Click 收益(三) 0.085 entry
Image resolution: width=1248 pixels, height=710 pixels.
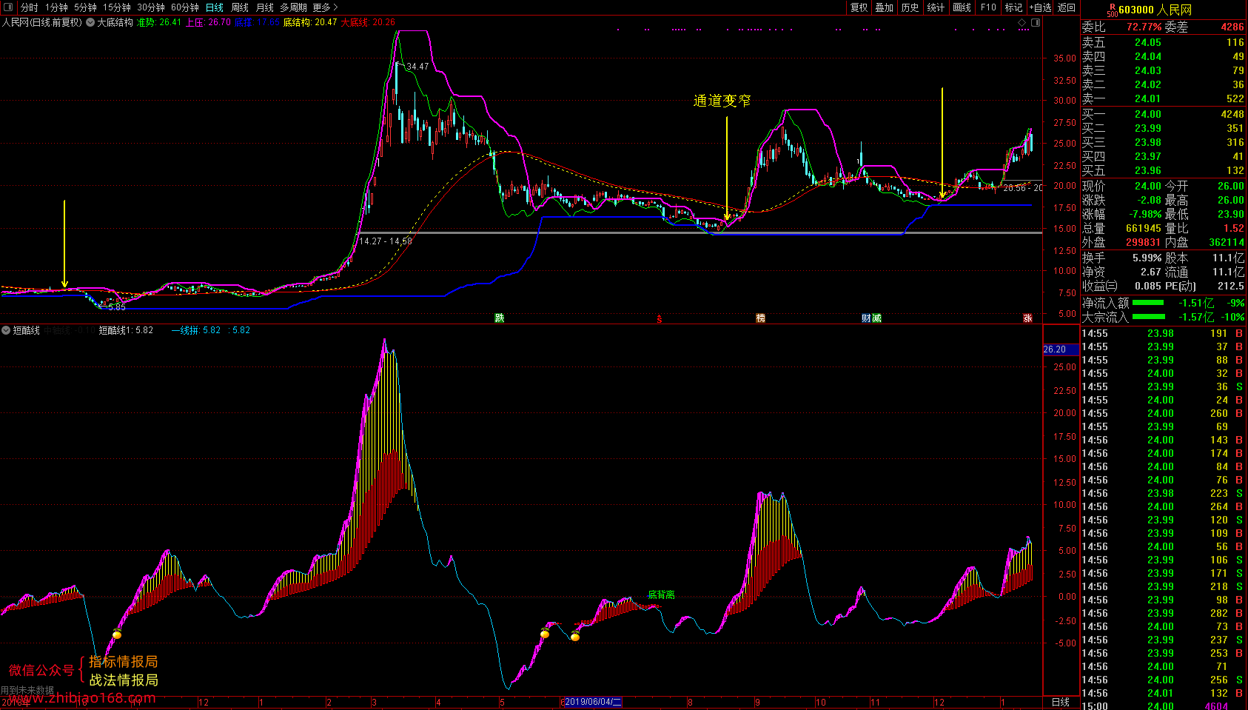[1121, 287]
